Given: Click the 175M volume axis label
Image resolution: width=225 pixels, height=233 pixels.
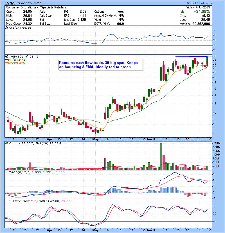Looking at the screenshot, I should (217, 143).
